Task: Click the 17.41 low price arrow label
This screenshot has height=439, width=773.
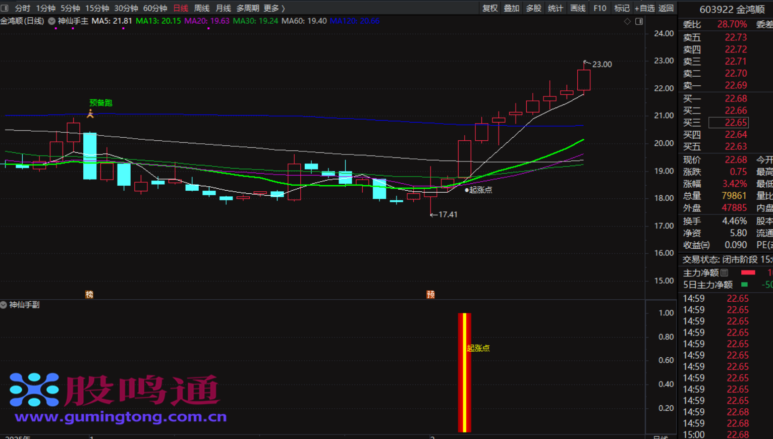Action: [444, 214]
